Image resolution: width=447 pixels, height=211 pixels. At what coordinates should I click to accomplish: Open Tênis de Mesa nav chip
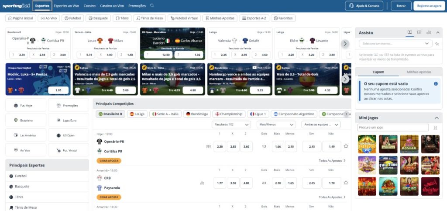point(149,18)
